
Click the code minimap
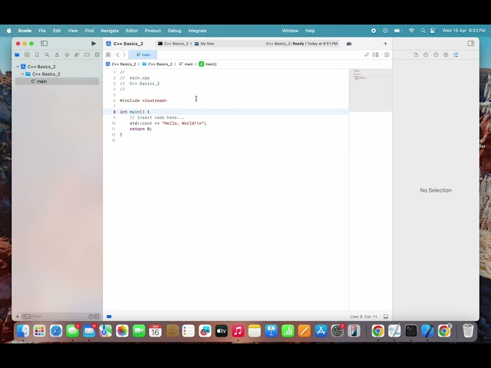point(370,90)
